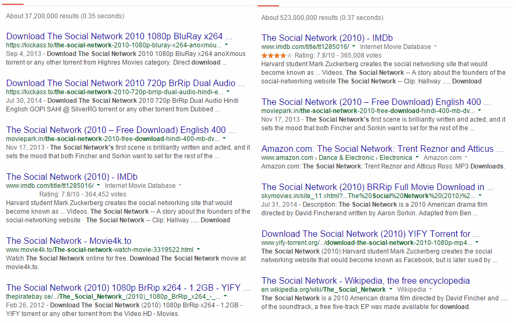Image resolution: width=516 pixels, height=323 pixels.
Task: Expand arrow after right imdb.com URL
Action: (354, 46)
